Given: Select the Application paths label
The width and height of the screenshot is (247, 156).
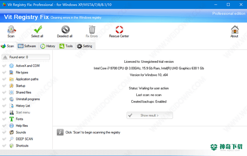Looking at the screenshot, I should [x=27, y=79].
